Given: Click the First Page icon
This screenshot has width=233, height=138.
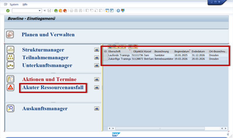Looking at the screenshot, I should 87,10.
